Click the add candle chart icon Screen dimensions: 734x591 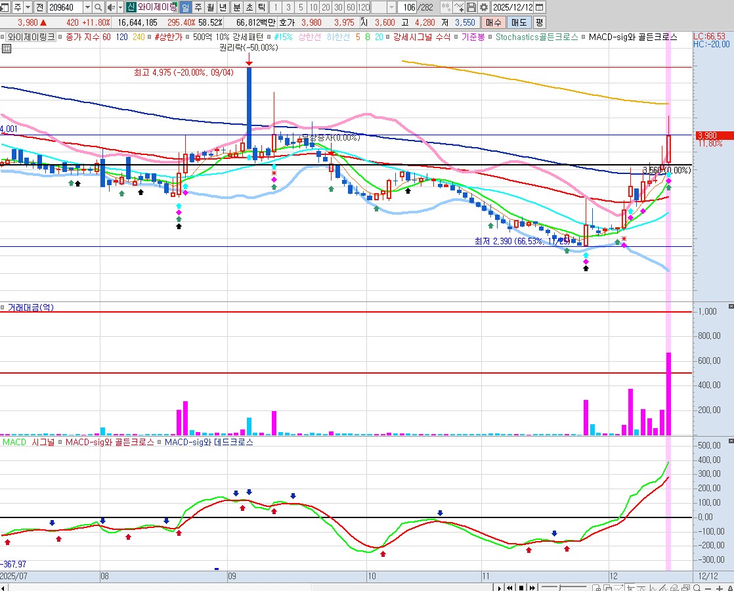tap(446, 7)
